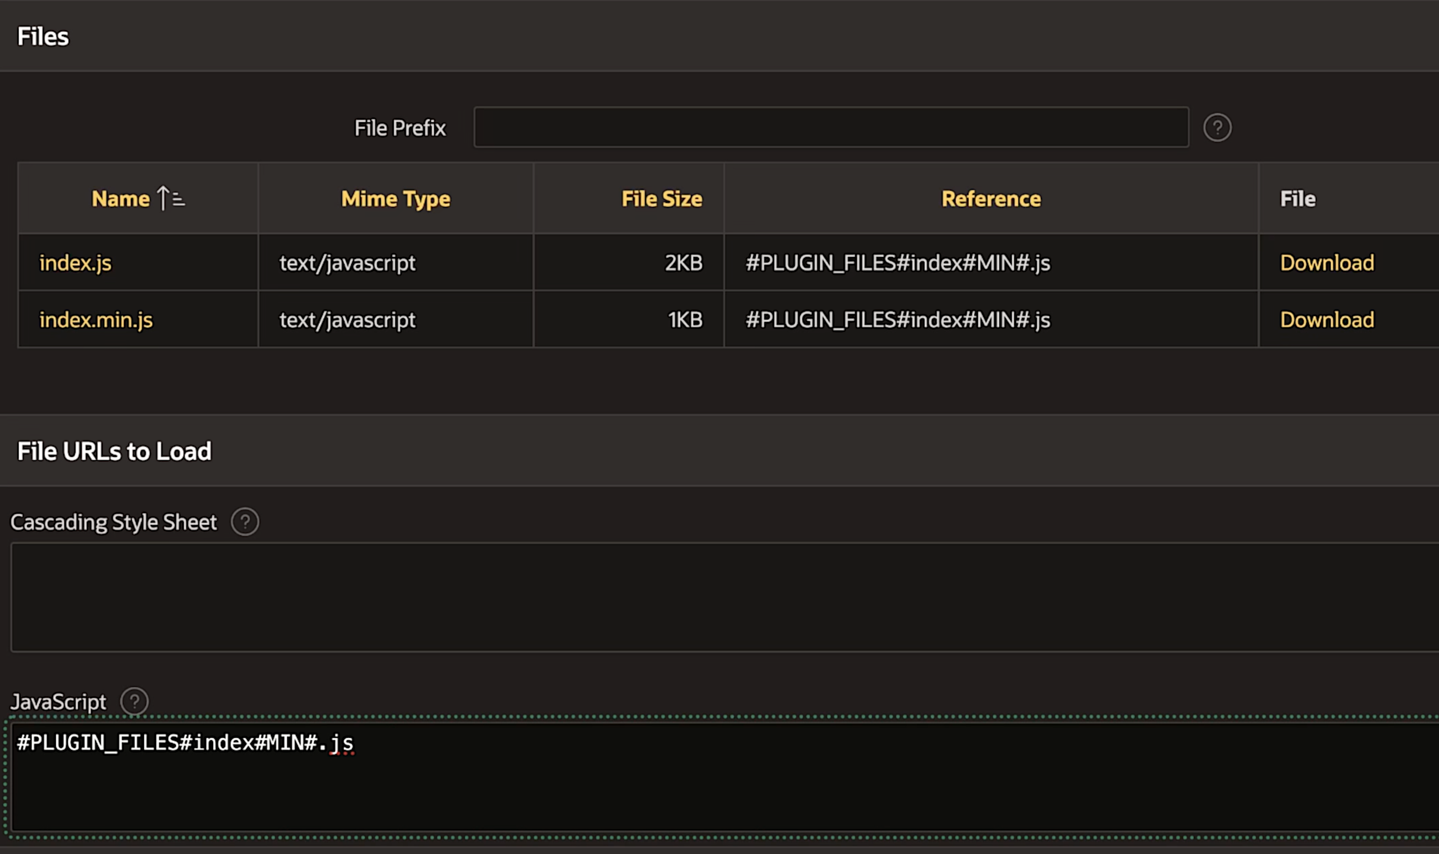
Task: Sort table by Mime Type column
Action: [x=395, y=199]
